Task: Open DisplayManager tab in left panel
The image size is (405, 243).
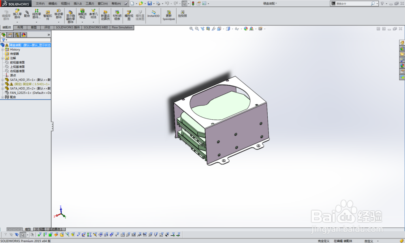Action: pos(23,35)
